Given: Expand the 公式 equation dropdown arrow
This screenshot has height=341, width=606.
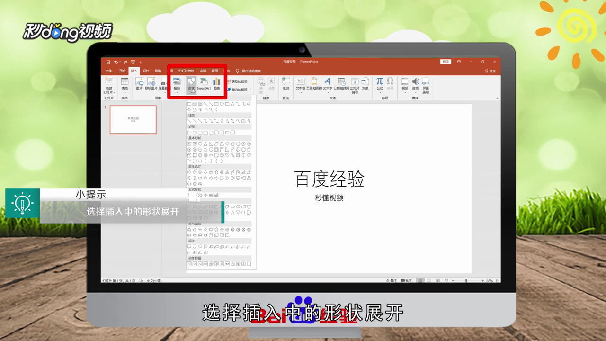Looking at the screenshot, I should (380, 91).
